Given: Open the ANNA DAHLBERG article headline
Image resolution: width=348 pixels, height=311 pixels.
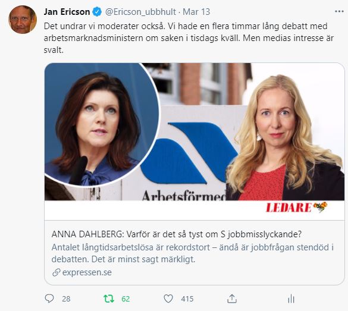Looking at the screenshot, I should point(177,234).
